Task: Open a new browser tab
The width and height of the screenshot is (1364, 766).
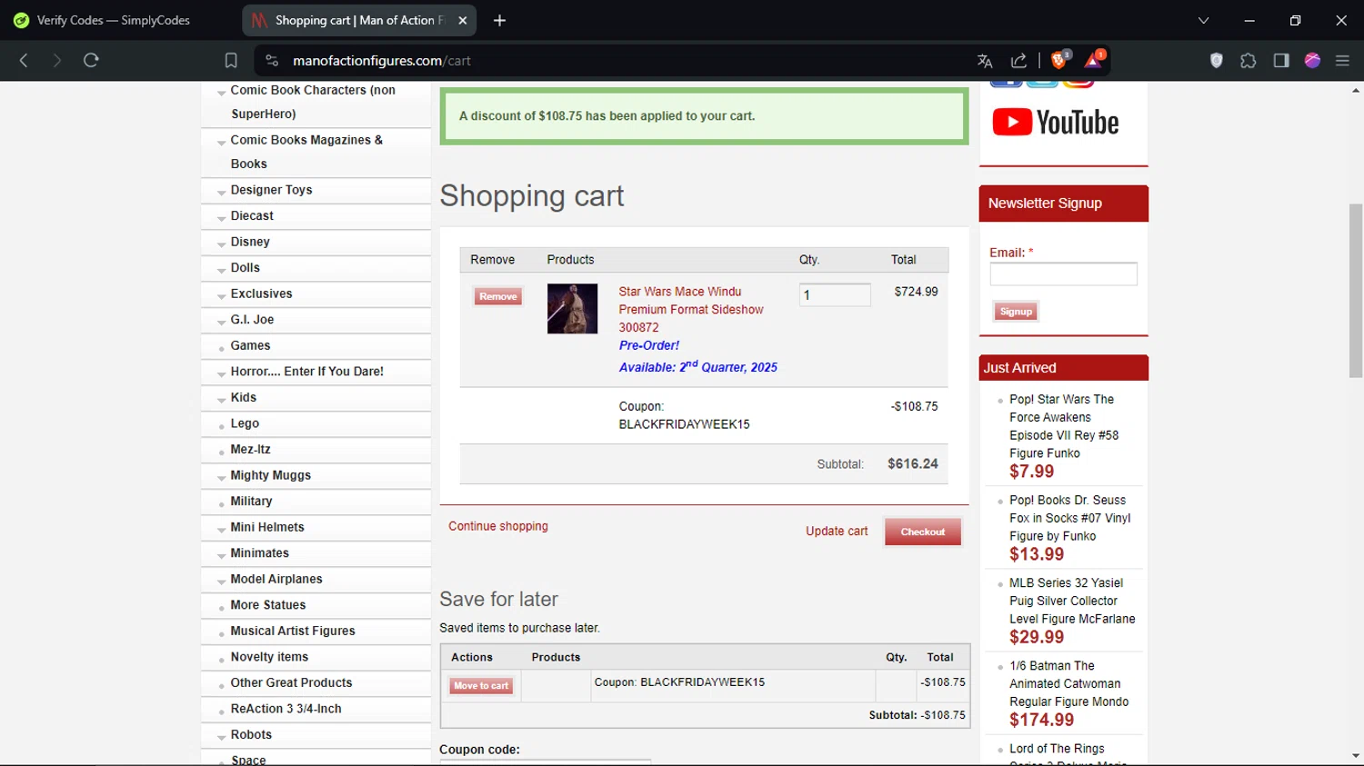Action: tap(499, 20)
